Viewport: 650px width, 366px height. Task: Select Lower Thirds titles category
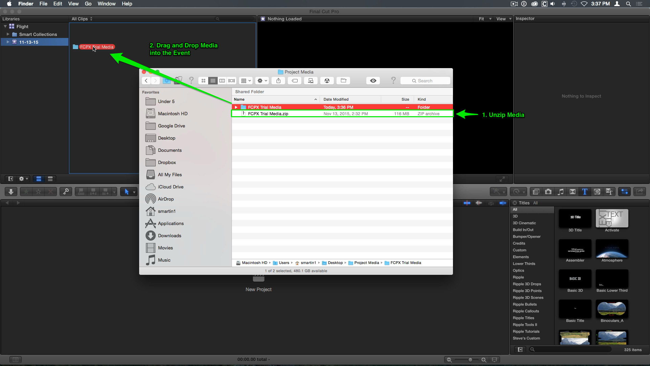(524, 264)
